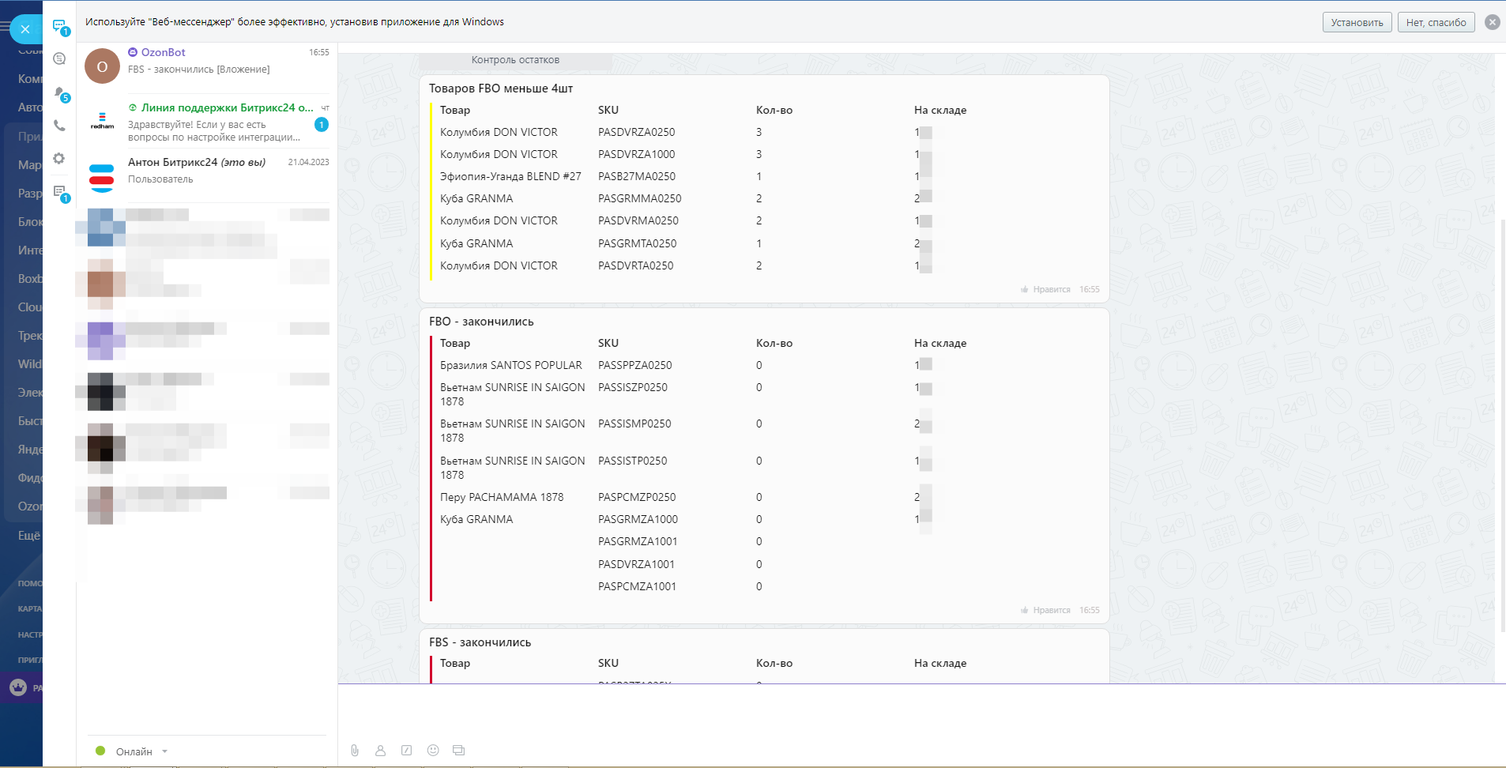Viewport: 1506px width, 768px height.
Task: Click the Установить button
Action: pyautogui.click(x=1357, y=22)
